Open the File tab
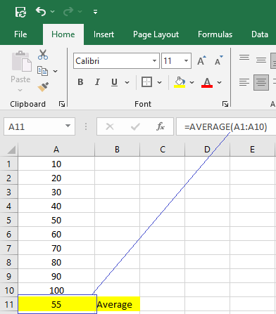Image resolution: width=276 pixels, height=314 pixels. tap(20, 34)
